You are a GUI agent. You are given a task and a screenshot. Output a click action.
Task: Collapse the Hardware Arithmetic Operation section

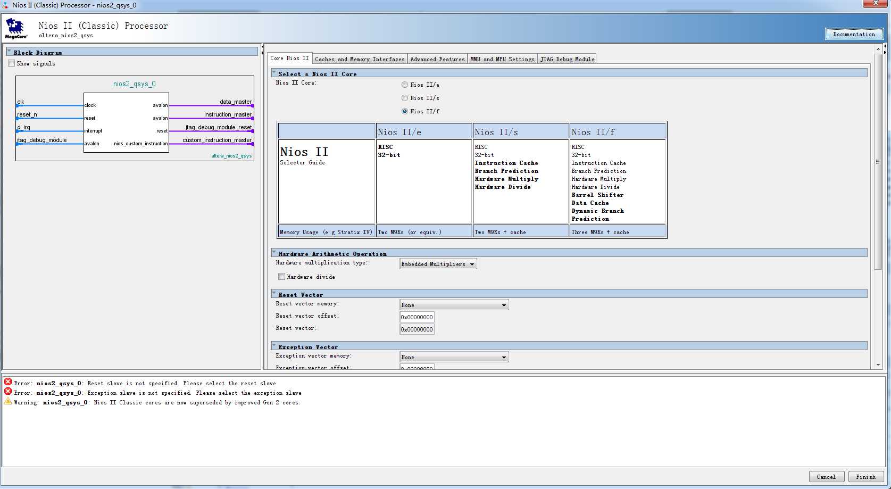[x=274, y=253]
